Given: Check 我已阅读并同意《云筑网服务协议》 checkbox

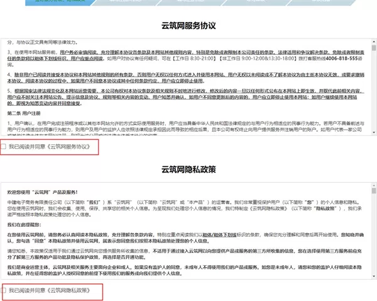Looking at the screenshot, I should click(3, 147).
